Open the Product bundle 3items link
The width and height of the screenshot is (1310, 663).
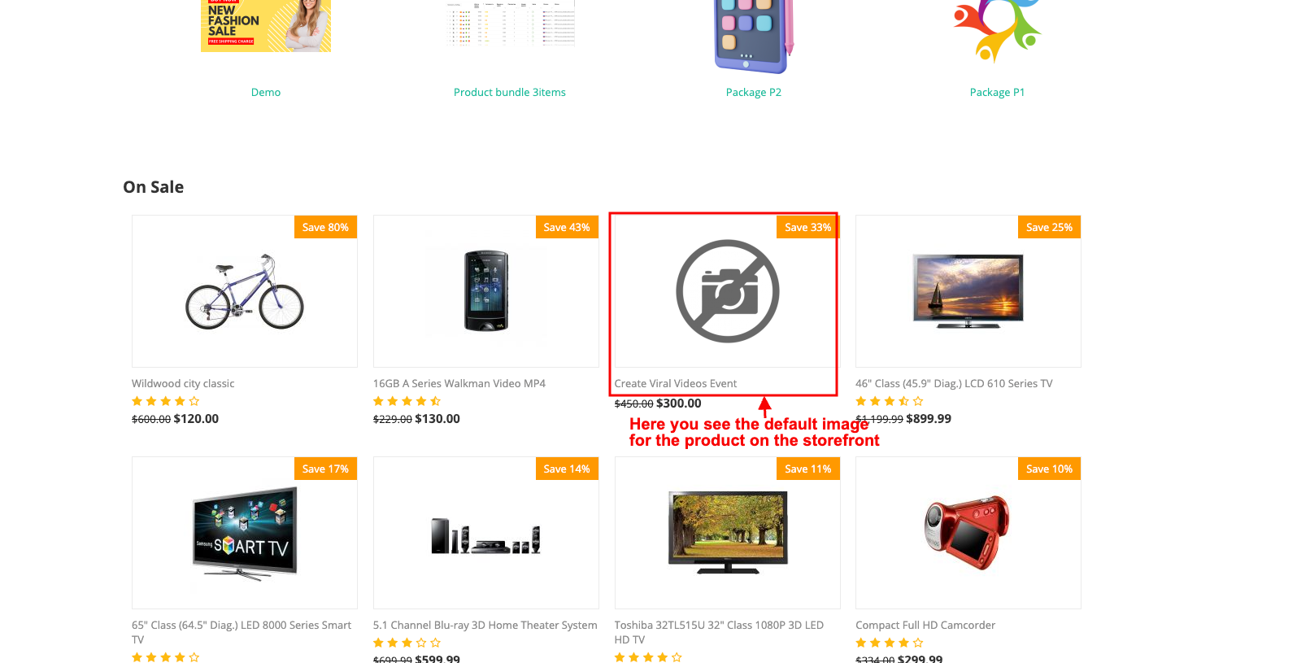coord(510,93)
